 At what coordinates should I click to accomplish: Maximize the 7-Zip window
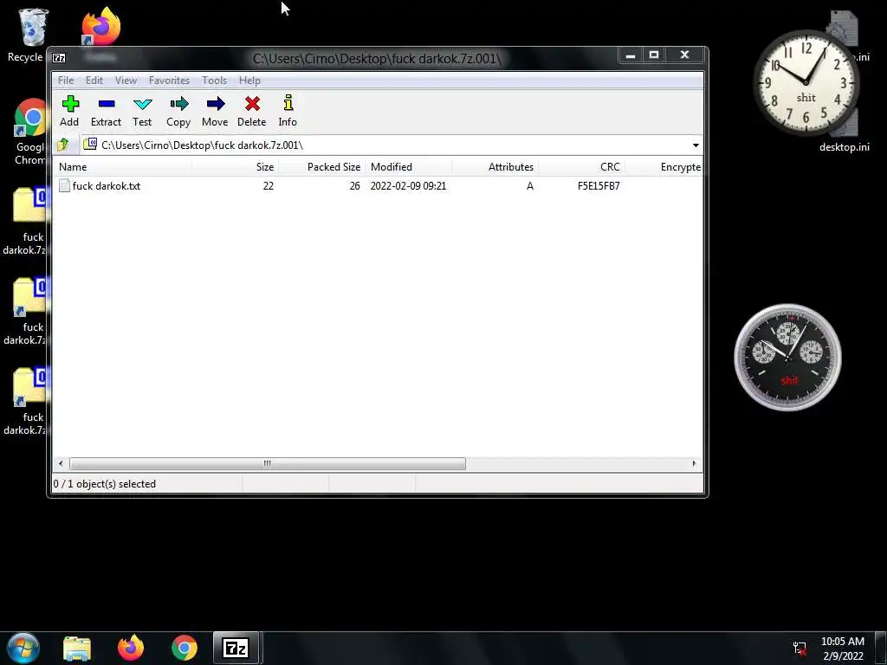654,55
